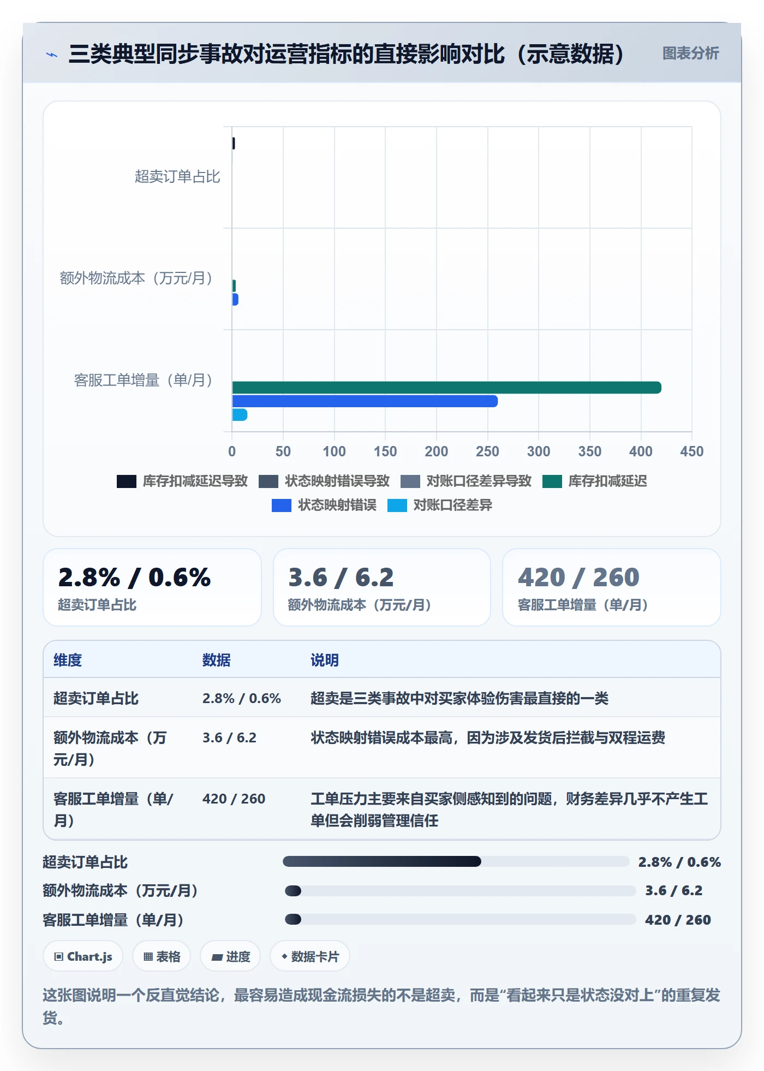Click the 数据 table column header
The image size is (764, 1071).
pos(217,661)
